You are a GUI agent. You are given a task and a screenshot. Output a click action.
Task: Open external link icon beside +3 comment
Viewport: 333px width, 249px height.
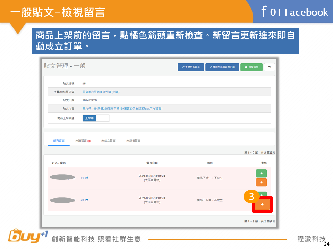pos(87,200)
